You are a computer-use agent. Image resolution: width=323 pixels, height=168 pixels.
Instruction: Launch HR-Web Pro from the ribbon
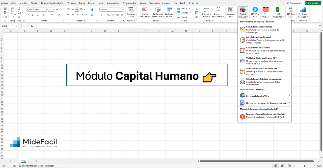tap(255, 12)
